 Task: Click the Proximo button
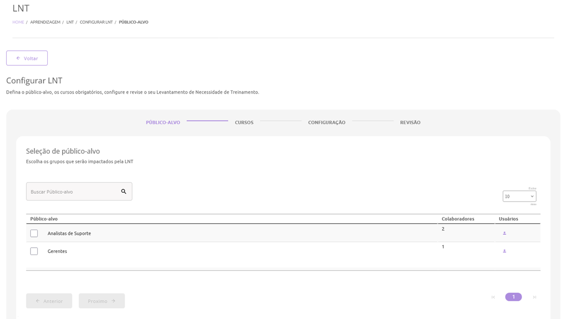pos(102,301)
